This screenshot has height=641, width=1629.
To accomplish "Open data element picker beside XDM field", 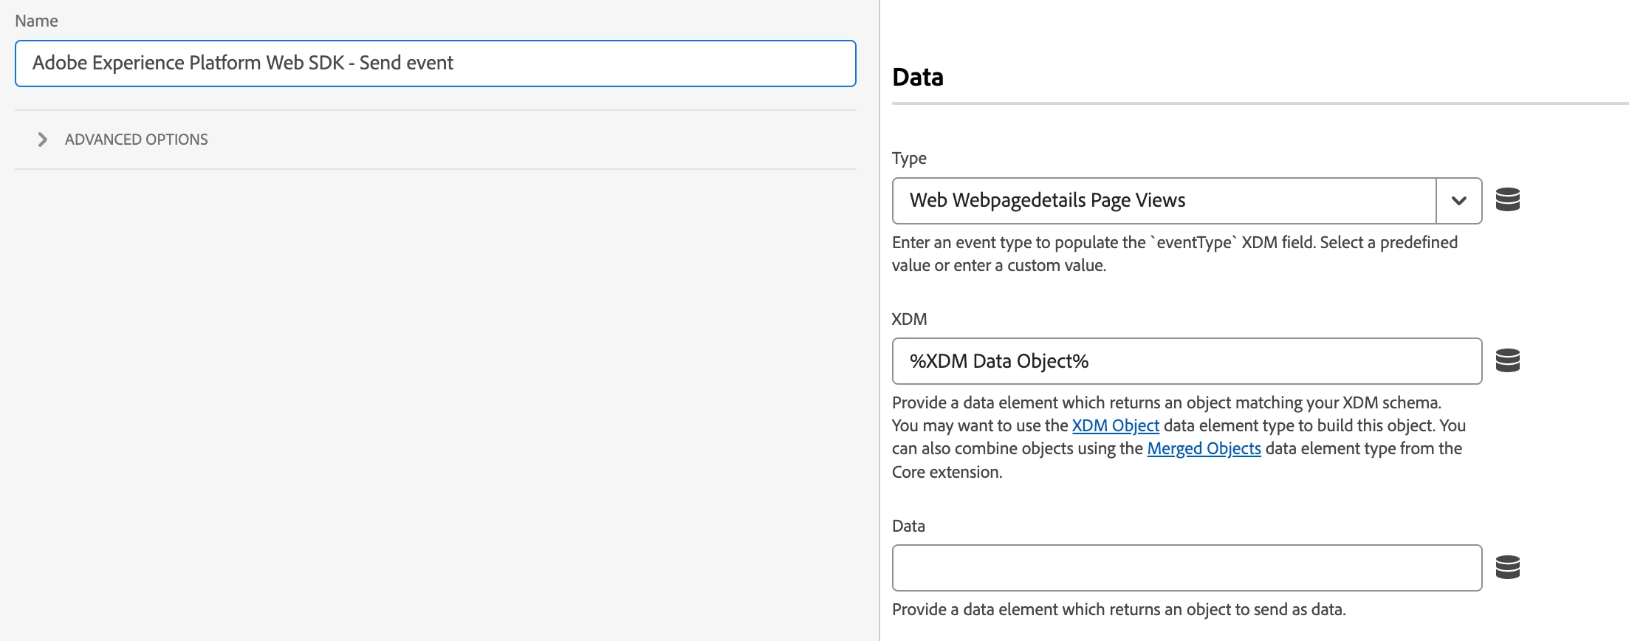I will pos(1507,360).
